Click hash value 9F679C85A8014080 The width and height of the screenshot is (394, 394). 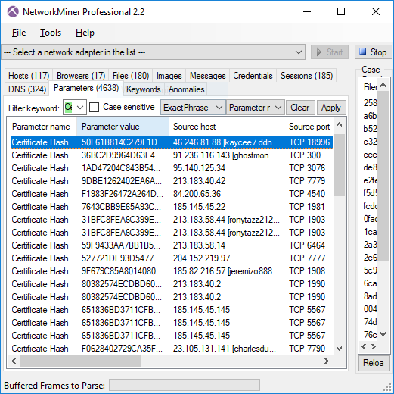point(122,271)
